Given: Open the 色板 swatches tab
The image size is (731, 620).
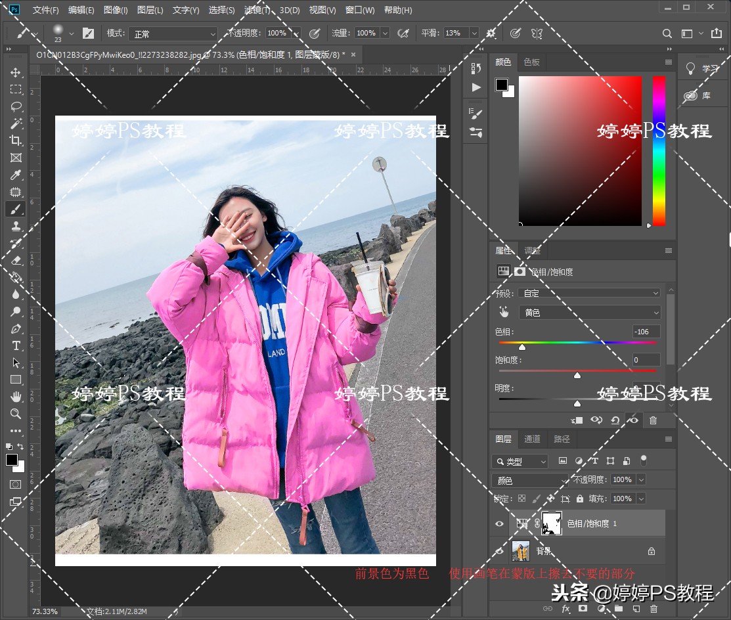Looking at the screenshot, I should (531, 62).
